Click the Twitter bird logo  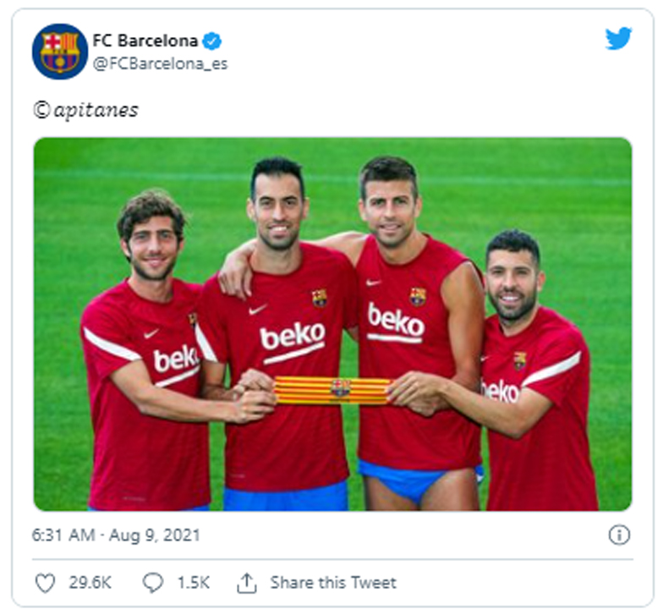pyautogui.click(x=618, y=38)
